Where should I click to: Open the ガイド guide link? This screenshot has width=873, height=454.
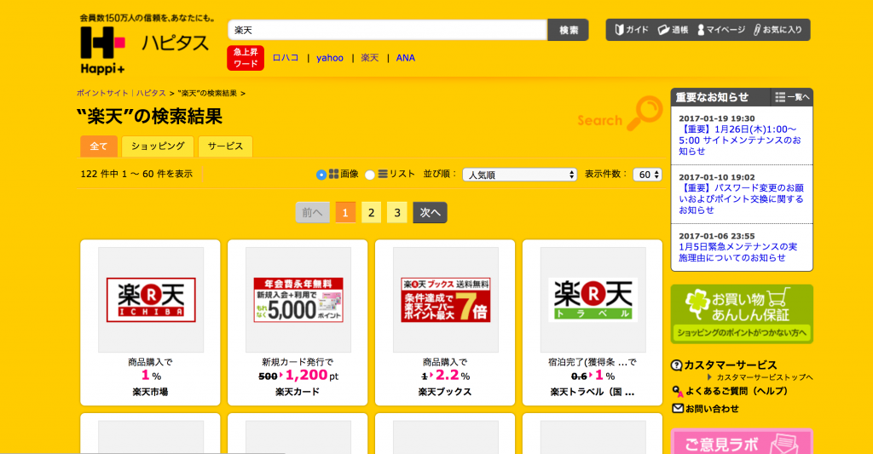(x=632, y=30)
